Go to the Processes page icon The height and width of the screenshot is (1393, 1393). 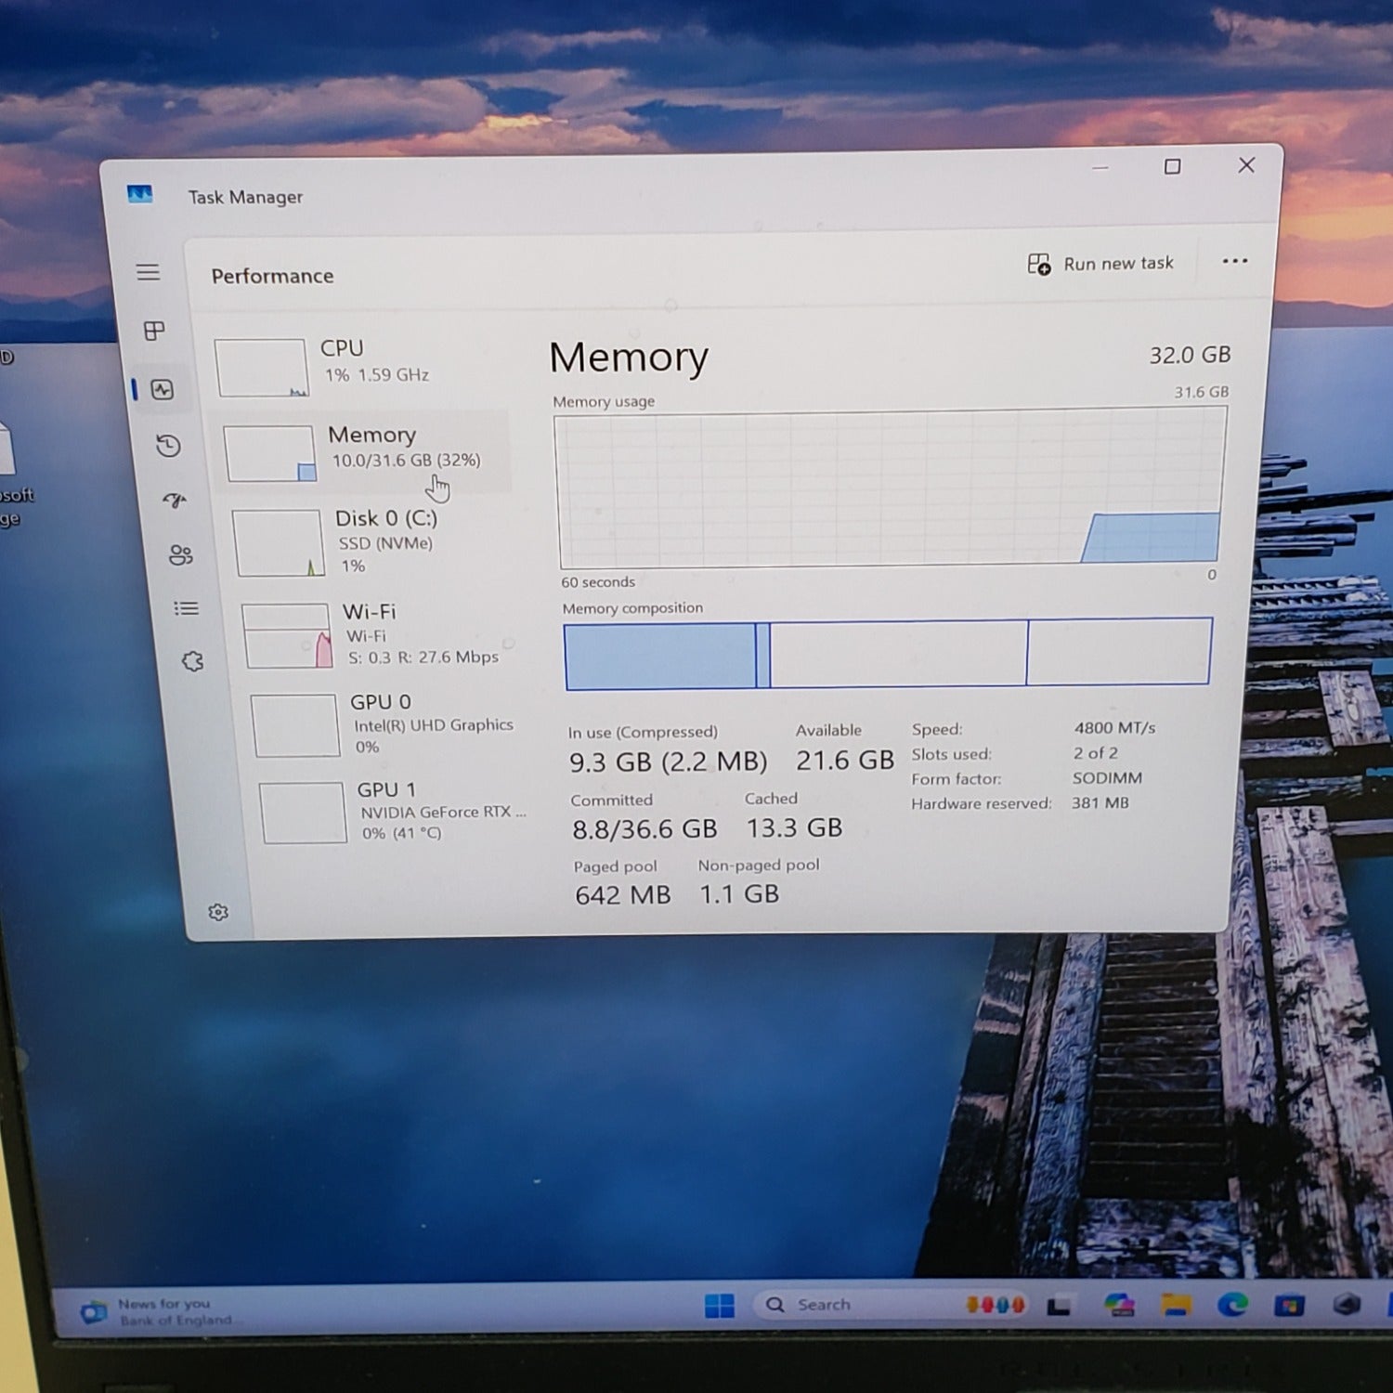(x=154, y=331)
